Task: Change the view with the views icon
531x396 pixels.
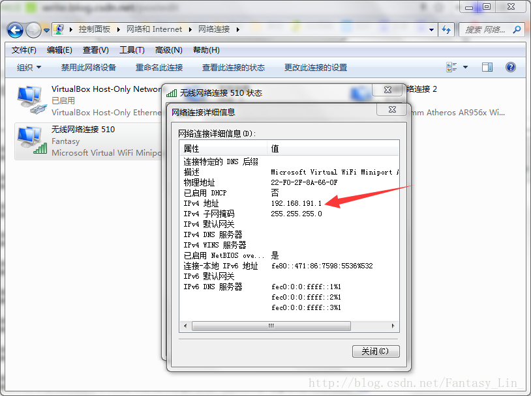Action: (451, 67)
